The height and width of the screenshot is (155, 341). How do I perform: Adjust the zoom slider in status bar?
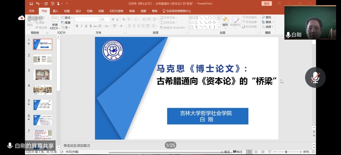click(x=286, y=152)
